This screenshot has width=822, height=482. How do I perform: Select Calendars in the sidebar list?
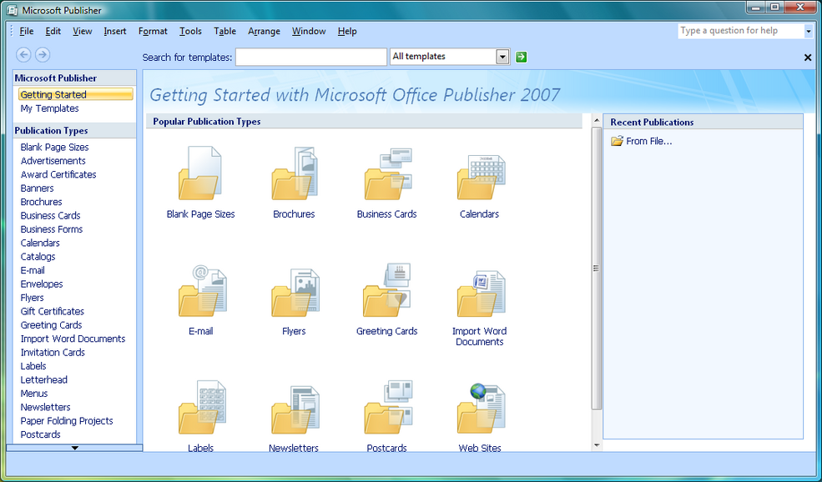click(40, 244)
